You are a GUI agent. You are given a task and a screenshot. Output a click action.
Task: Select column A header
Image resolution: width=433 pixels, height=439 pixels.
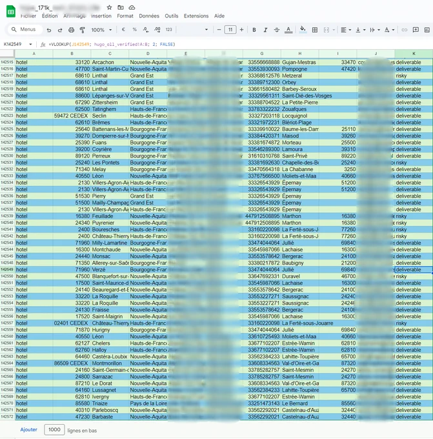tap(34, 54)
